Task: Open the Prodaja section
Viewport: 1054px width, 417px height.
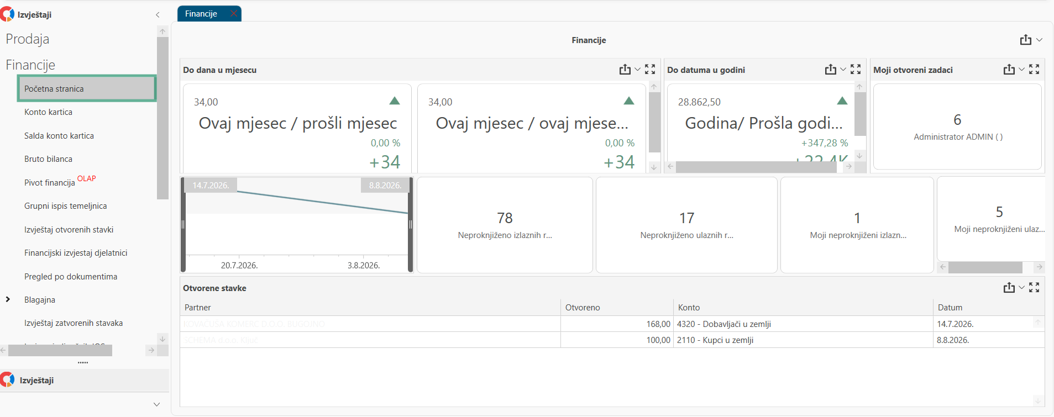Action: [x=28, y=39]
